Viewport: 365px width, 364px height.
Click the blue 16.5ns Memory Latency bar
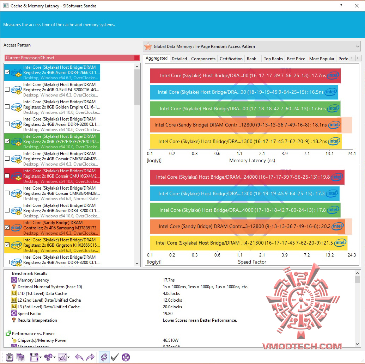[244, 92]
